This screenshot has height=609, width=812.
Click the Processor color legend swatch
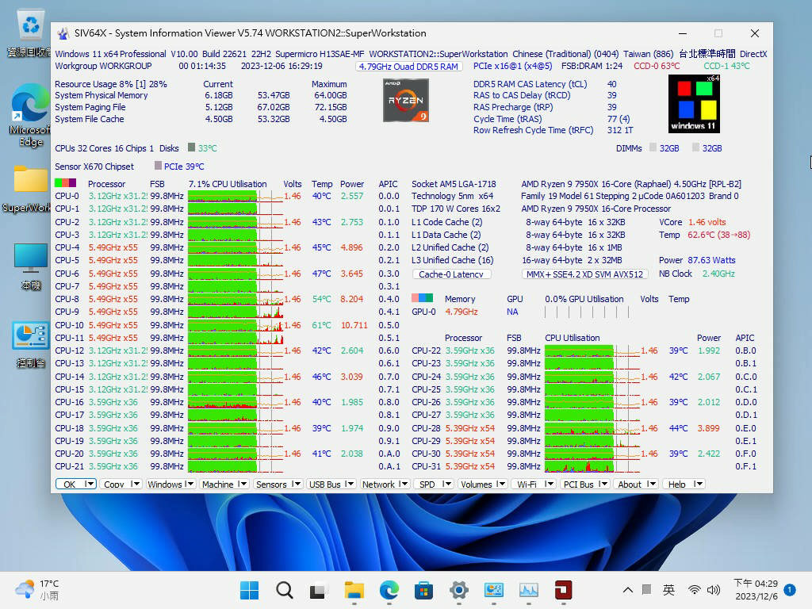pos(65,183)
